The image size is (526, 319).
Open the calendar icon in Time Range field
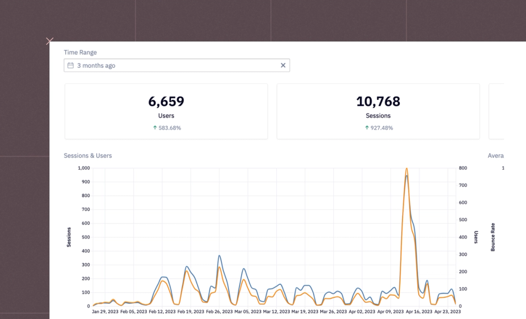71,65
